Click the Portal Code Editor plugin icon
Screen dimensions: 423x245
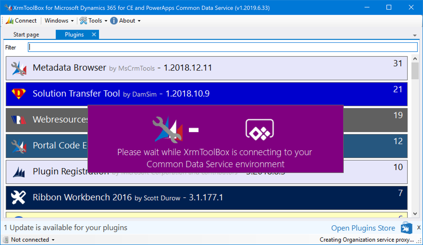(19, 146)
